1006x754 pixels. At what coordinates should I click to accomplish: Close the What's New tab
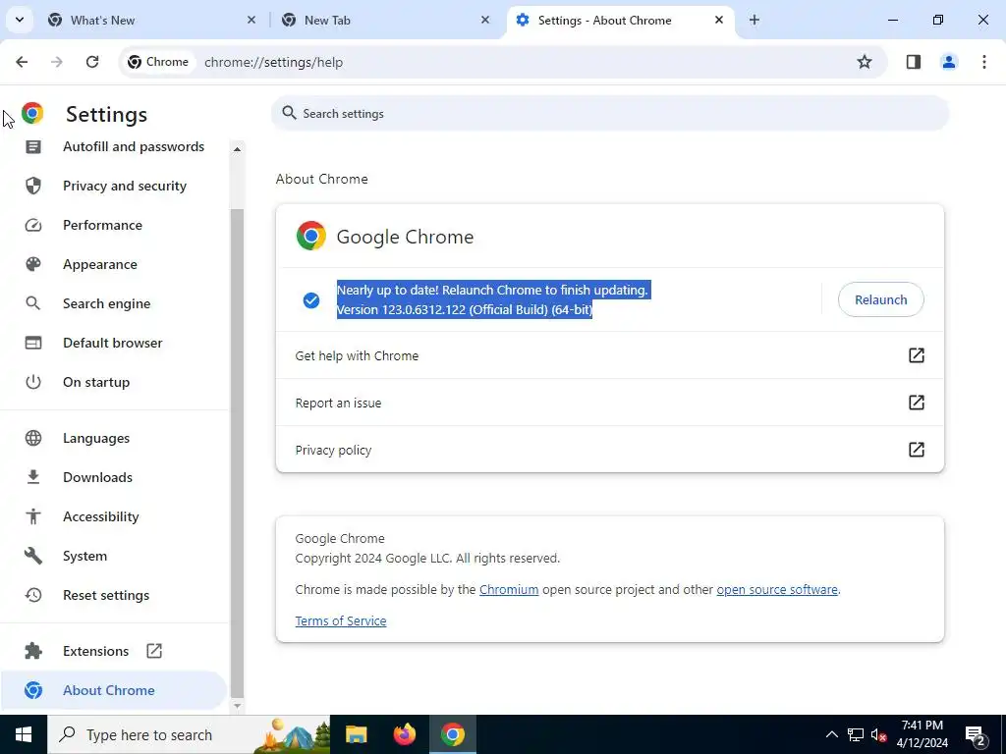point(251,20)
